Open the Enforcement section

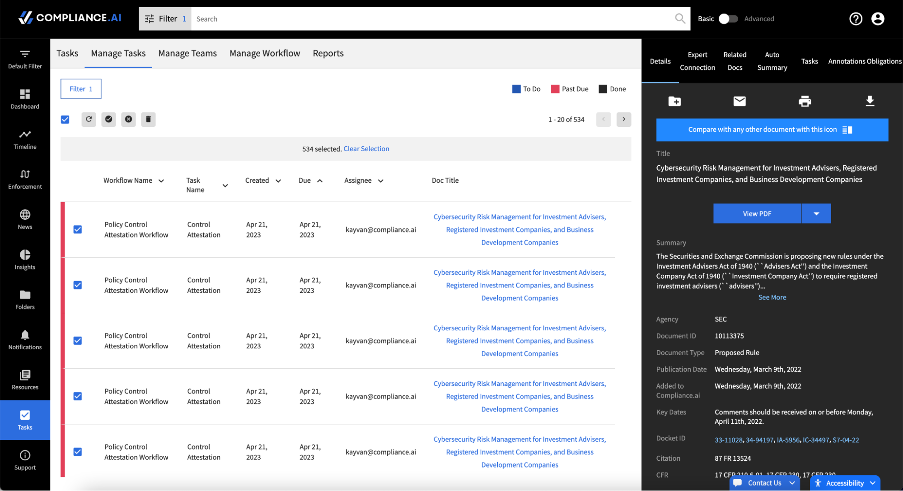pyautogui.click(x=25, y=180)
